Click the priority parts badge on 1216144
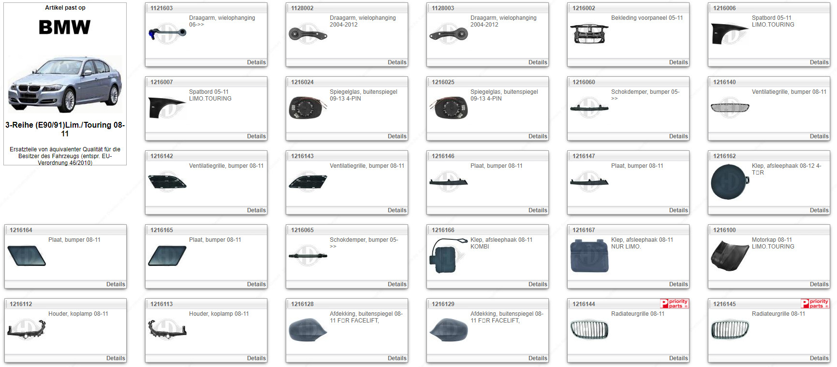 [x=674, y=304]
